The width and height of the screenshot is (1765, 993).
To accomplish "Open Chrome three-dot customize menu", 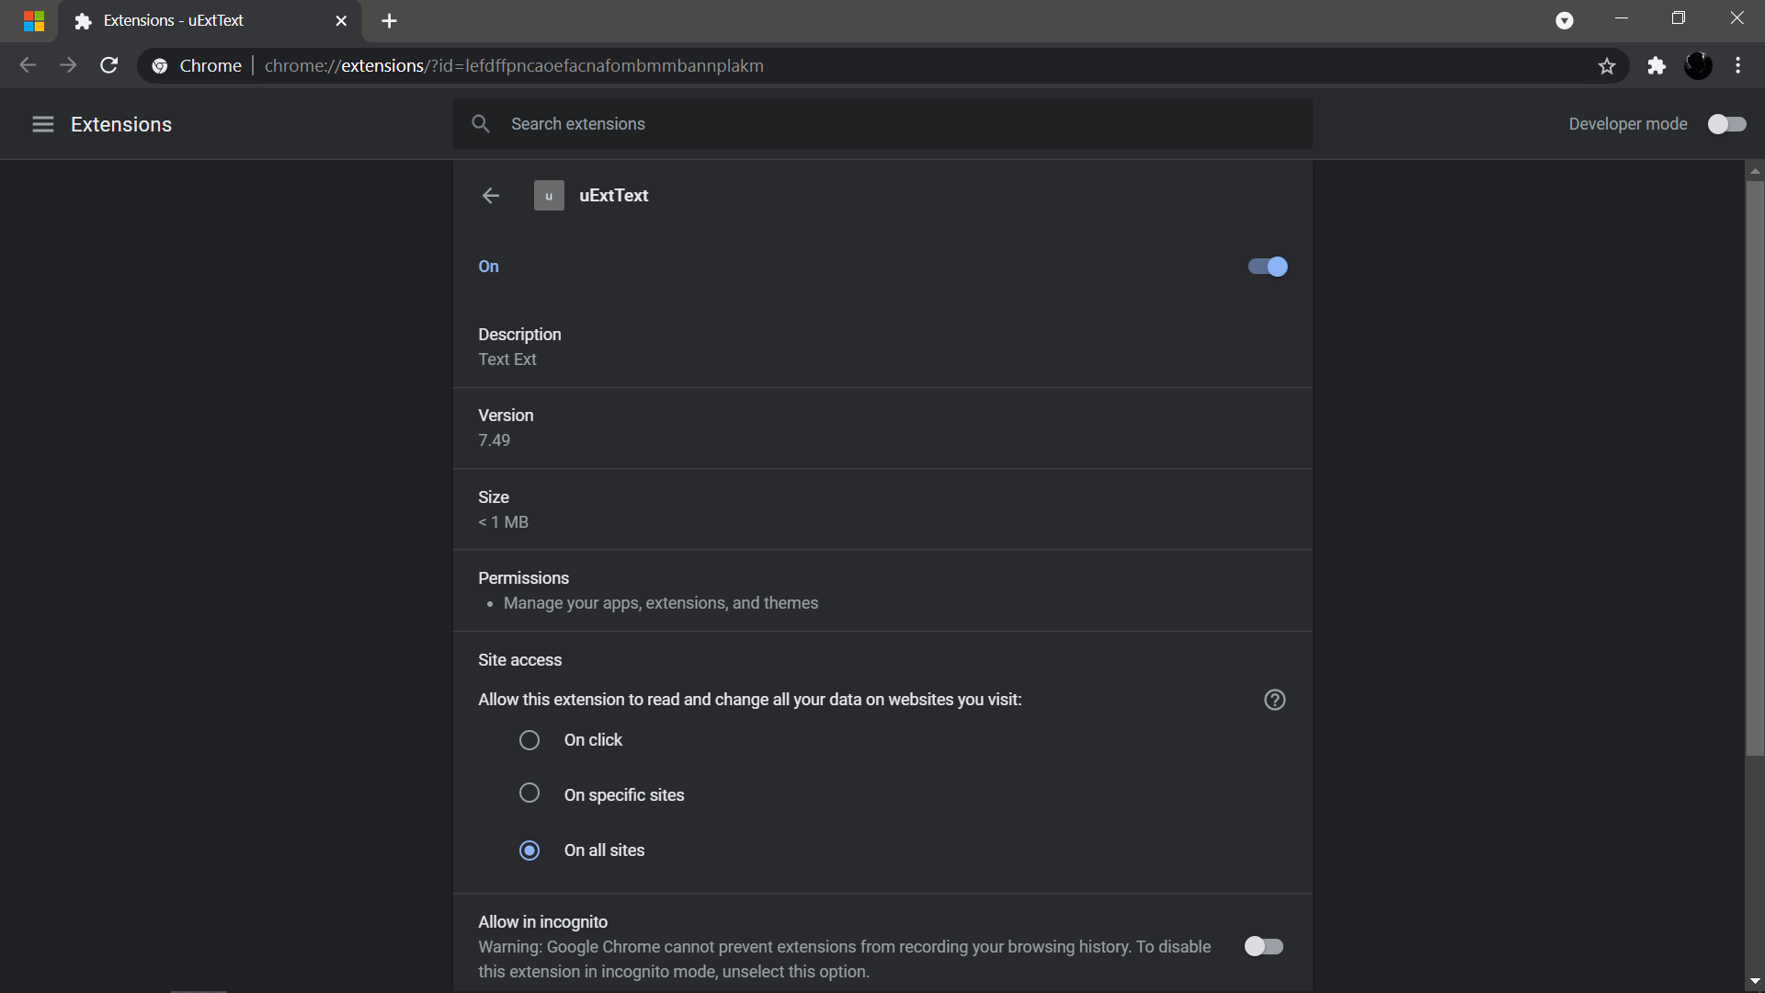I will click(1737, 66).
